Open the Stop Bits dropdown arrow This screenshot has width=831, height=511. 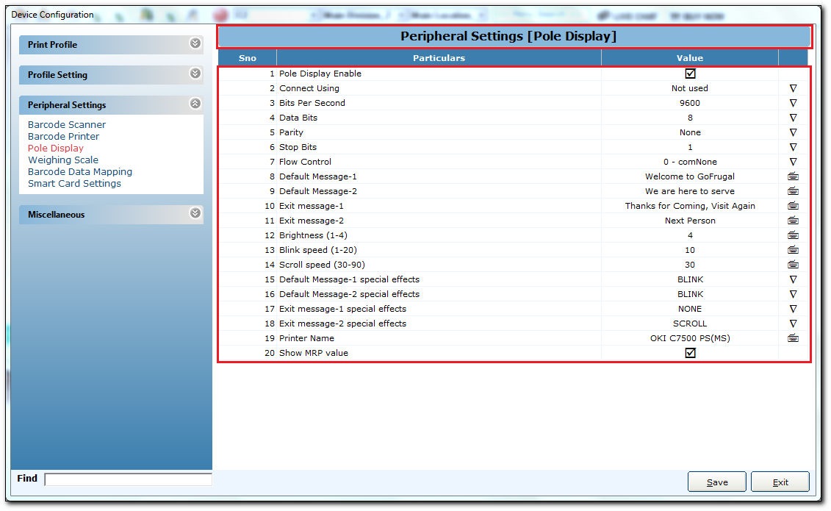(793, 147)
